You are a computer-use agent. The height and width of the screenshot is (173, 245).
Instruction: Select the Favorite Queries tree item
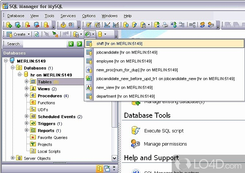click(x=52, y=138)
